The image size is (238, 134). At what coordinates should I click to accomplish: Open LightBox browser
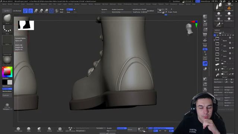click(7, 11)
